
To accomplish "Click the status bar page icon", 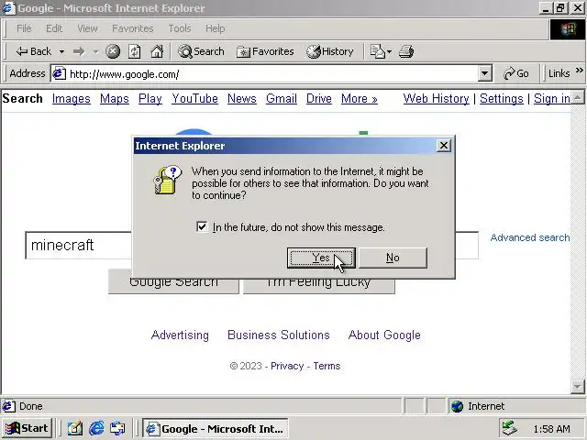I will click(x=8, y=406).
